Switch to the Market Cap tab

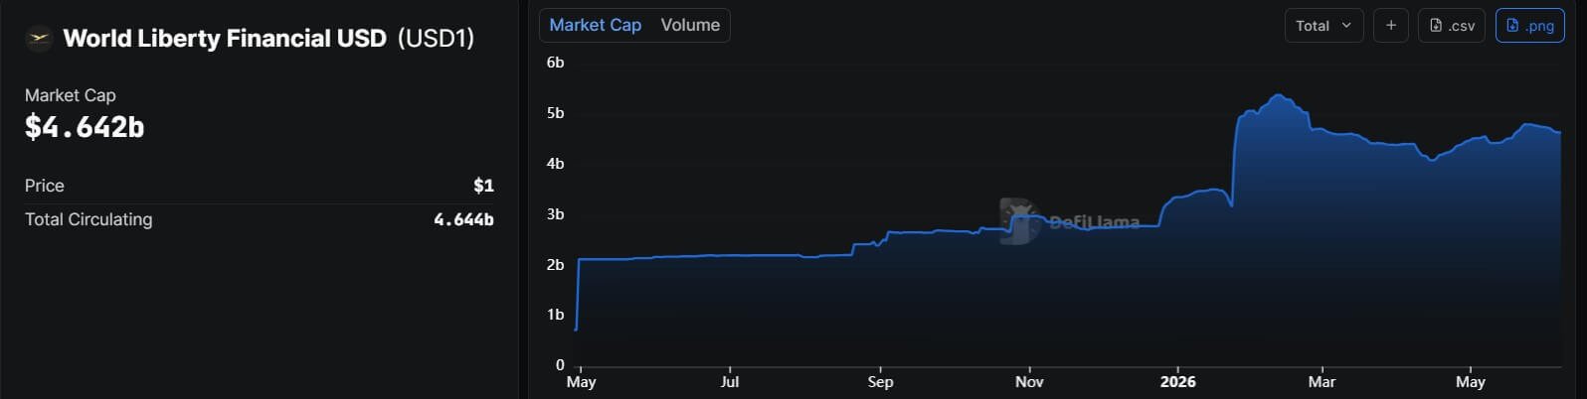click(x=595, y=25)
